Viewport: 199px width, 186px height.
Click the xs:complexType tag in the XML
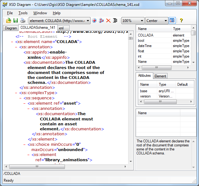click(x=38, y=93)
